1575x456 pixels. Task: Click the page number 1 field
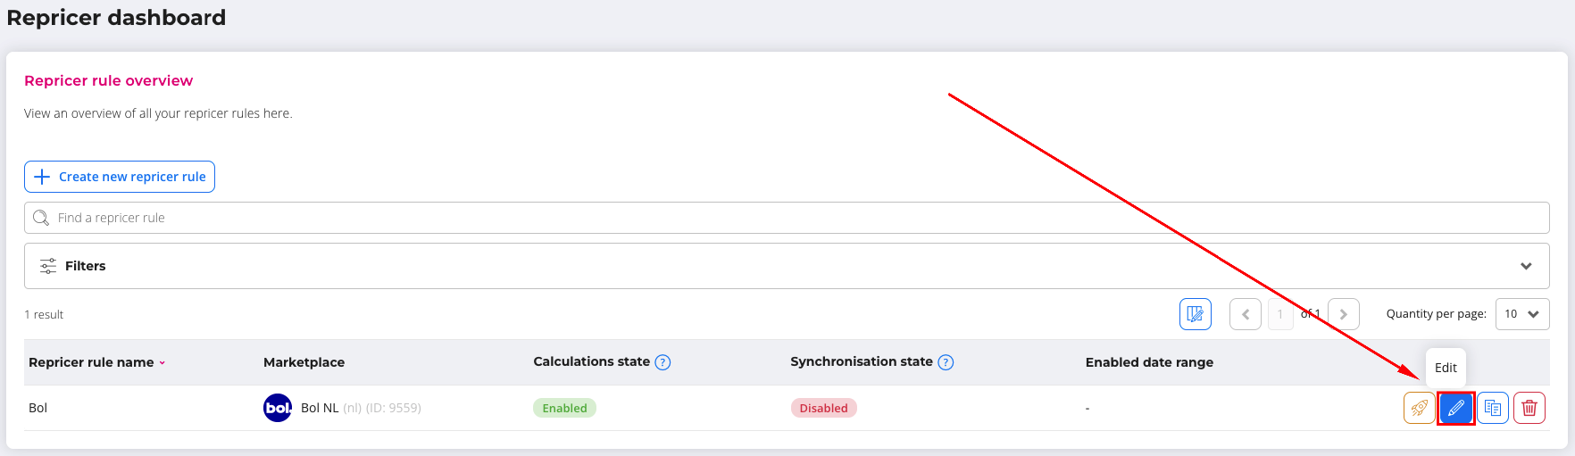click(1280, 314)
